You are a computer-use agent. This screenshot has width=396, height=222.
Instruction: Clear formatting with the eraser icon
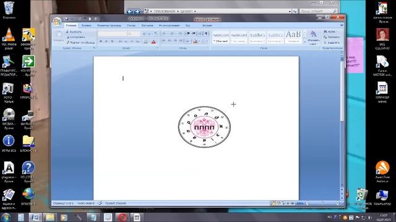[x=156, y=34]
